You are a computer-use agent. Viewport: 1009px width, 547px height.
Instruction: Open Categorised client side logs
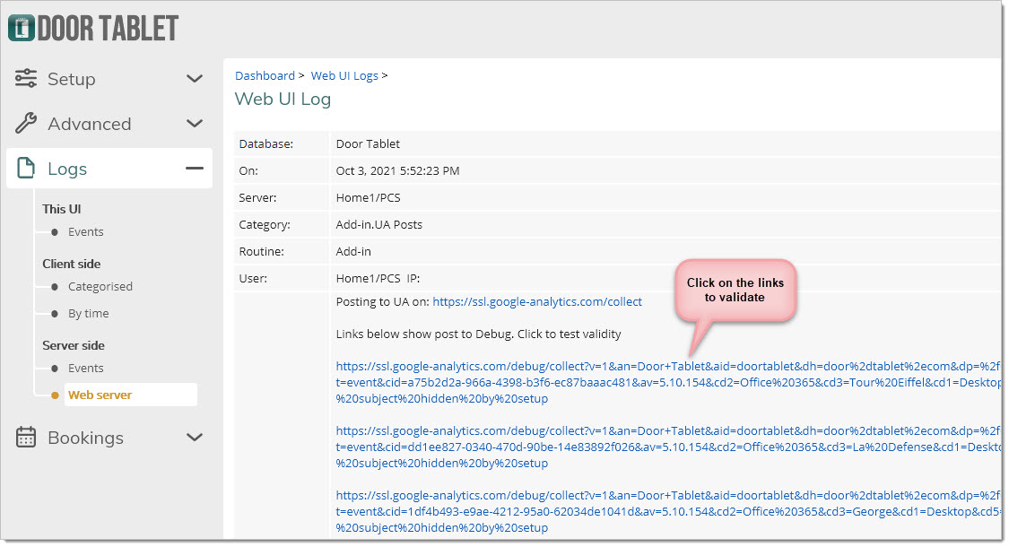[100, 287]
